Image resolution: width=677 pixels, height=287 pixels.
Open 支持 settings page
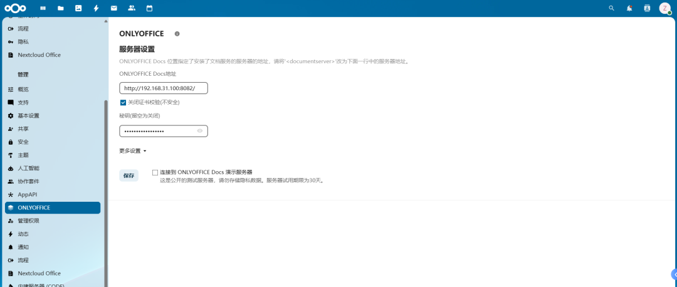click(53, 103)
